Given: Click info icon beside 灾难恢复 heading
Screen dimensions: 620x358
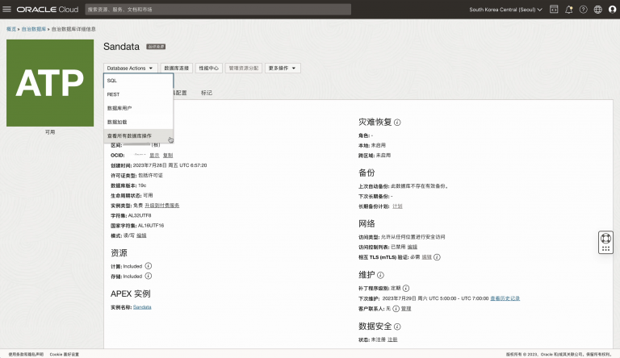Looking at the screenshot, I should (x=397, y=123).
